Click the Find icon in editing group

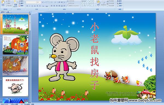pos(119,1)
